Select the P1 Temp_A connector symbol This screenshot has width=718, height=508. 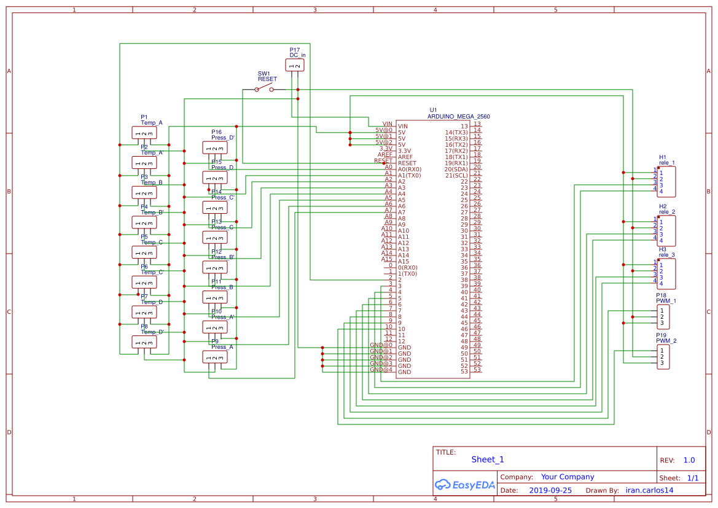pos(144,131)
